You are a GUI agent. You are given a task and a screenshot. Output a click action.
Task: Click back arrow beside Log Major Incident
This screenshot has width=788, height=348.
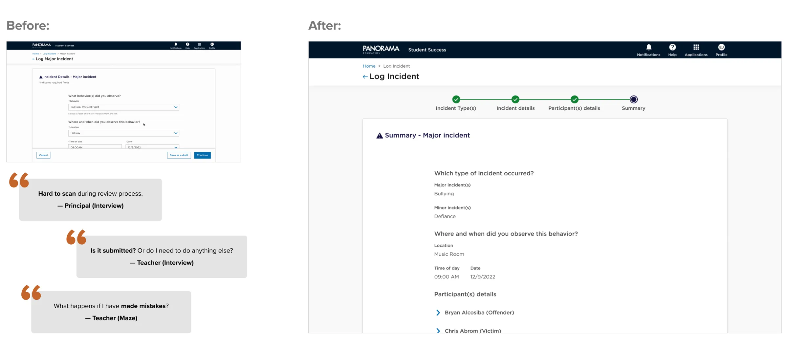pyautogui.click(x=33, y=59)
